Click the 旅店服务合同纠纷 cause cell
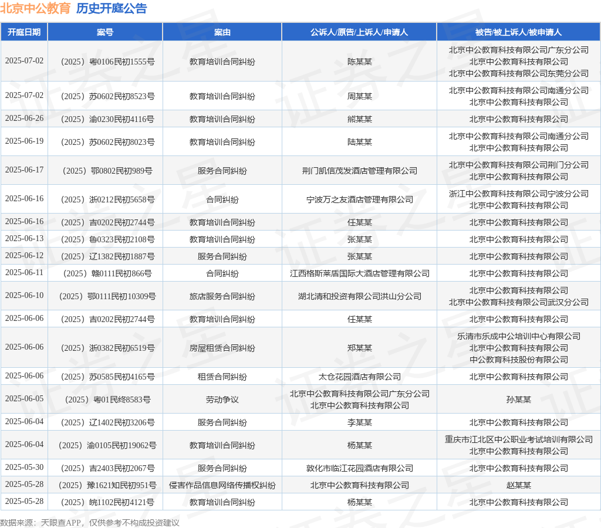 coord(222,297)
